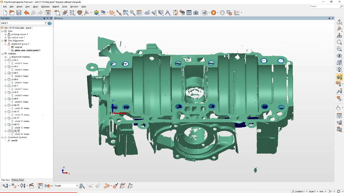Image resolution: width=344 pixels, height=193 pixels.
Task: Select circle 5 in the tree
Action: tap(15, 73)
